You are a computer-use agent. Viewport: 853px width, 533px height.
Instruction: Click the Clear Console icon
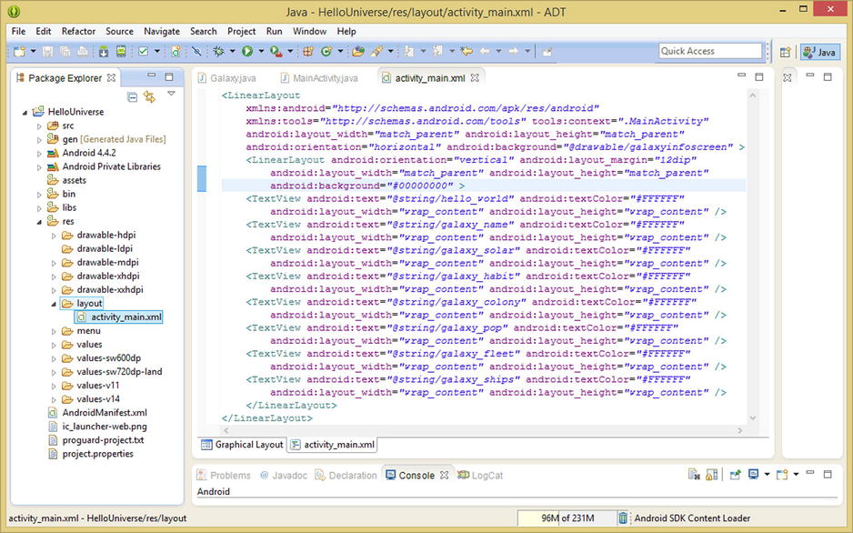pyautogui.click(x=694, y=475)
